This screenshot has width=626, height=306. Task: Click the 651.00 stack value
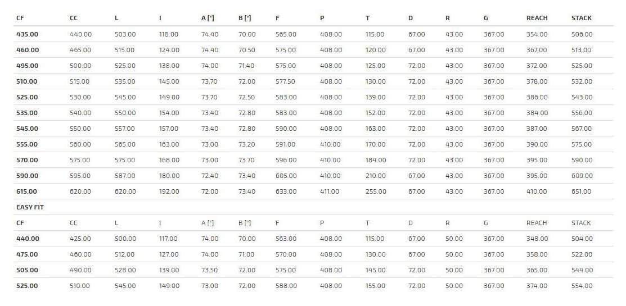[582, 191]
